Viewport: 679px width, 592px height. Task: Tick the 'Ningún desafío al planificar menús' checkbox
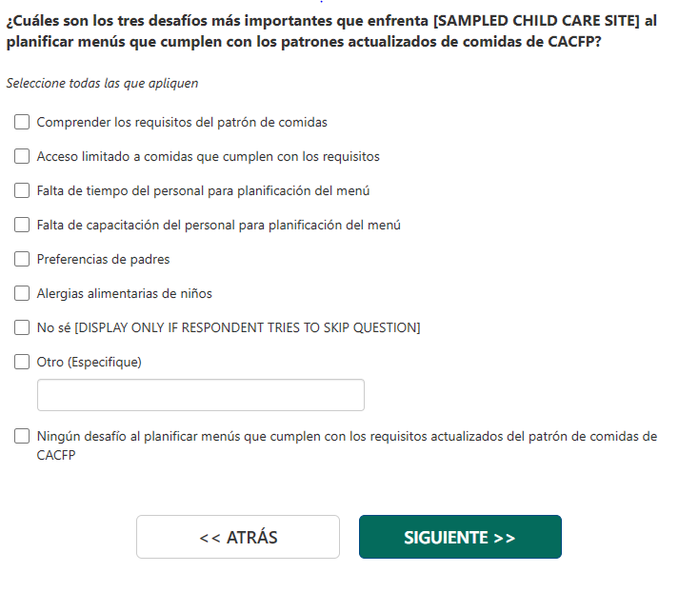coord(22,437)
